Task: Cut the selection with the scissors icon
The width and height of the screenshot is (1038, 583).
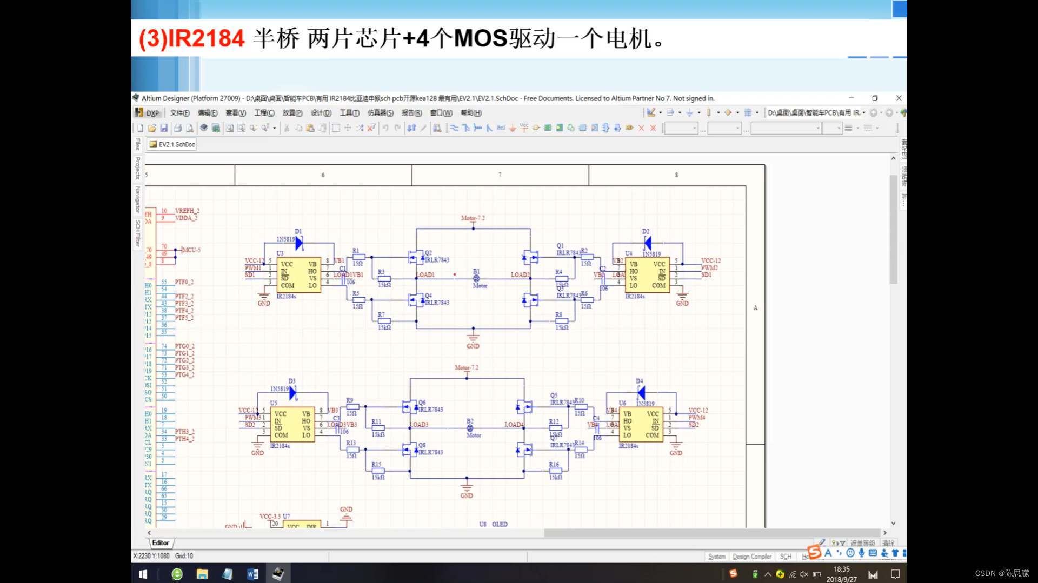Action: coord(287,128)
